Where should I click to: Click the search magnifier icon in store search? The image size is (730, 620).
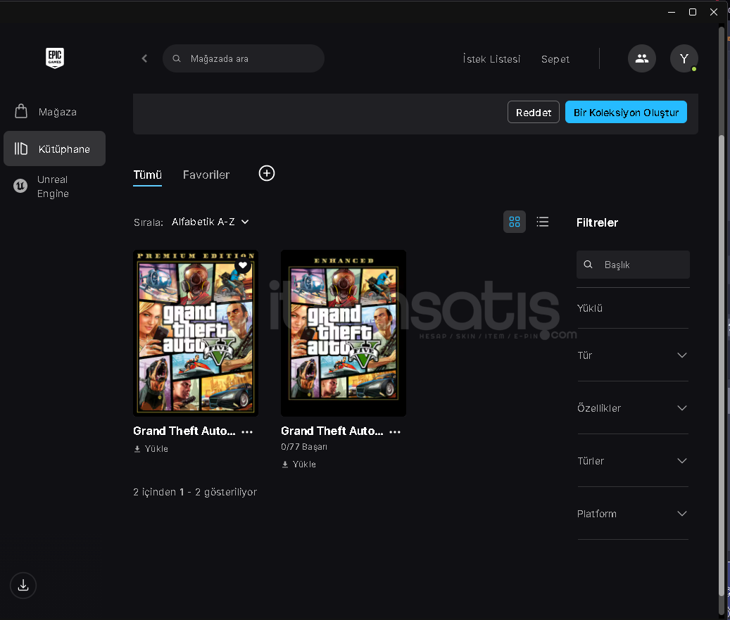pyautogui.click(x=177, y=58)
